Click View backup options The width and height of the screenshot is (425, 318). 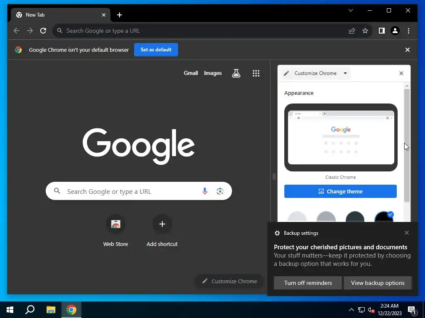coord(378,283)
